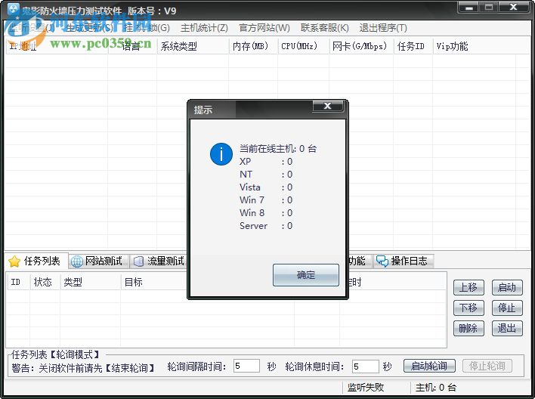The image size is (535, 399).
Task: Click the disabled 停止轮询 button
Action: click(487, 366)
